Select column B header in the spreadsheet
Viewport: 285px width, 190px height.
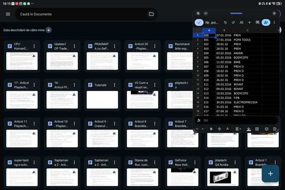224,31
